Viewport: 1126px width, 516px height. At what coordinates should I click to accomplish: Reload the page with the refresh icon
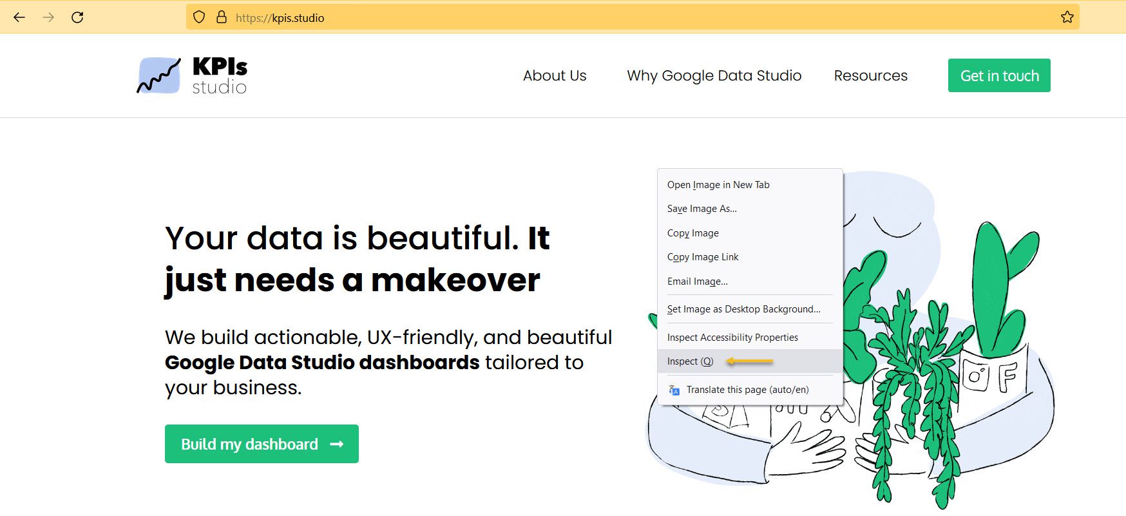pyautogui.click(x=77, y=17)
